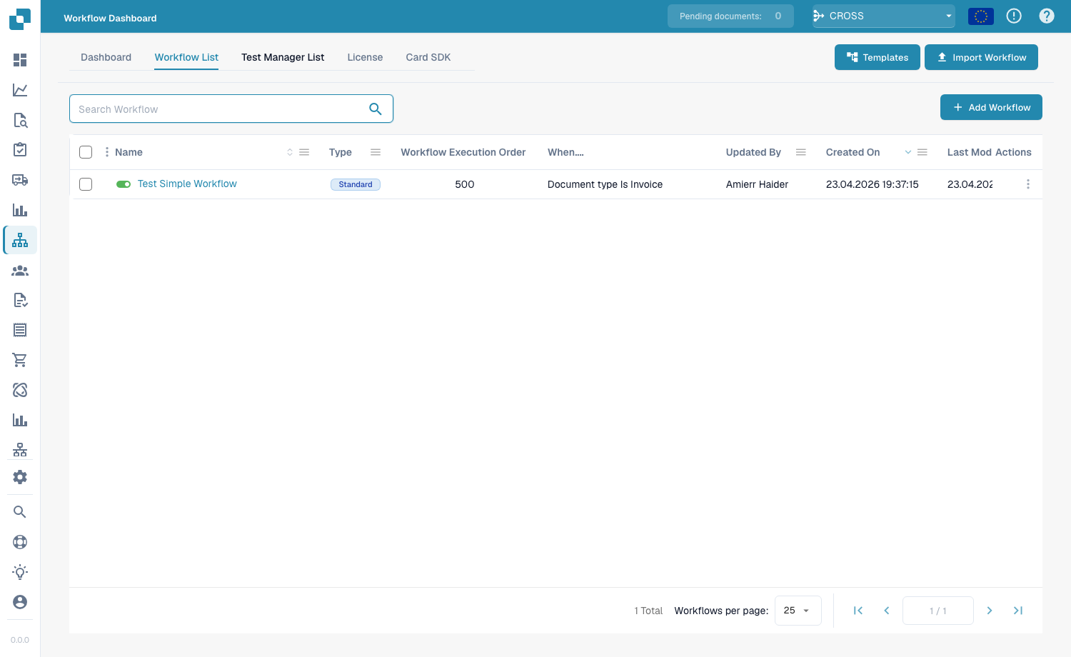The image size is (1071, 657).
Task: Open the dashboard grid icon in sidebar
Action: click(x=20, y=60)
